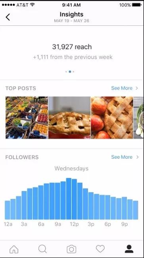Expand Followers chevron arrow
The height and width of the screenshot is (258, 144).
click(x=137, y=157)
